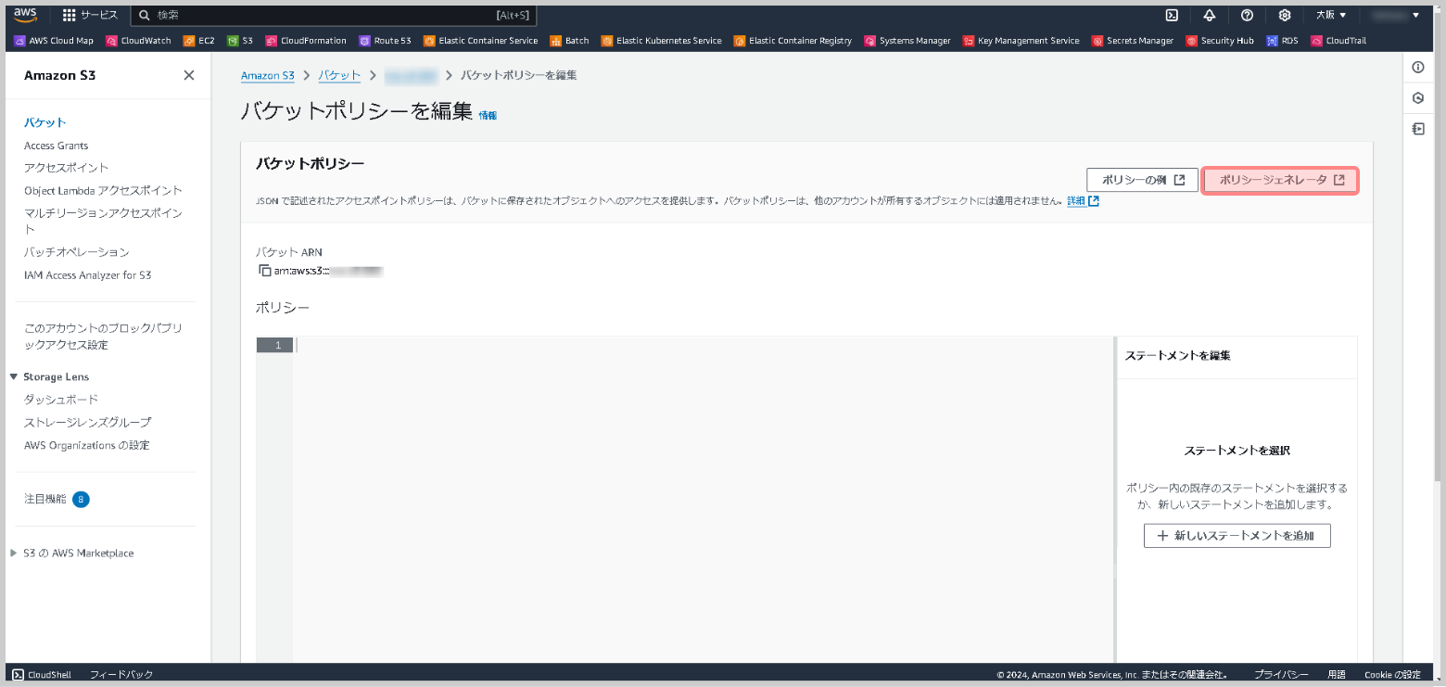Open Elastic Kubernetes Service bookmark
This screenshot has width=1446, height=687.
(x=661, y=41)
